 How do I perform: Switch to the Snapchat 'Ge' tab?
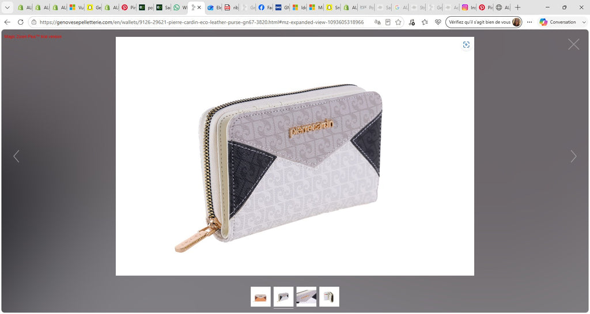point(94,7)
